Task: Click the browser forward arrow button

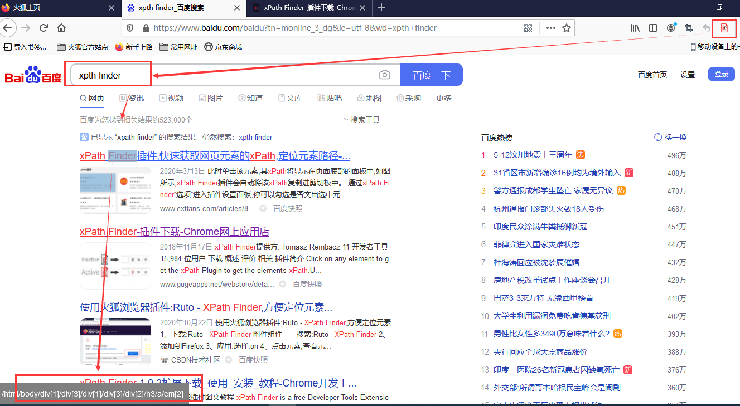Action: pos(26,28)
